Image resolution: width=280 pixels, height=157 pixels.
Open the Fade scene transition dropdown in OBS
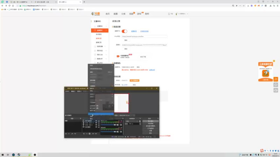[132, 121]
